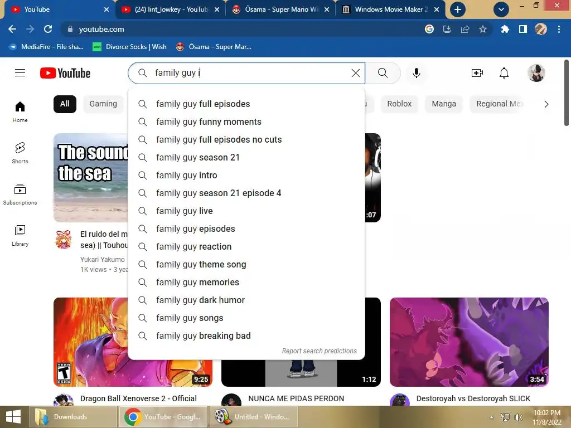Click the magnifier search button
This screenshot has height=428, width=571.
tap(383, 73)
